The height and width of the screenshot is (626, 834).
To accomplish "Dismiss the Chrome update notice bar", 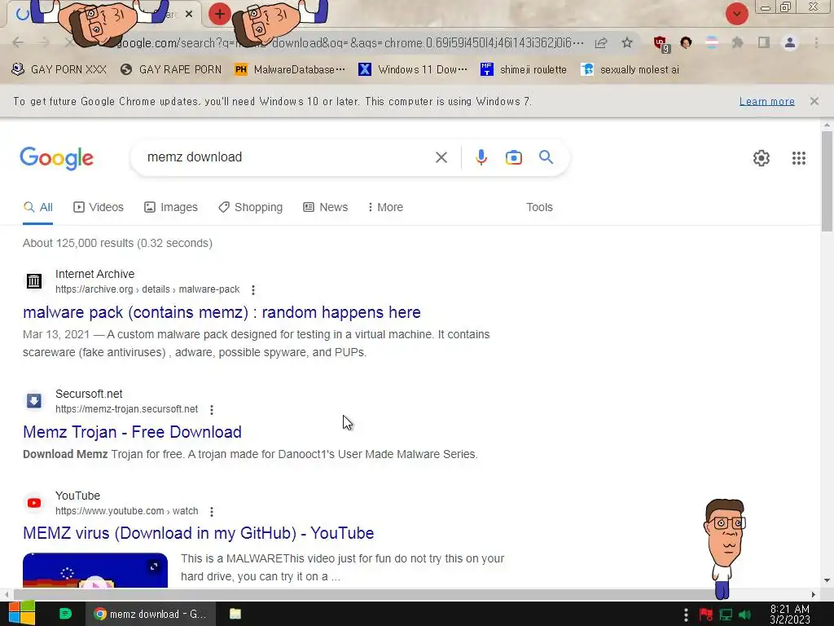I will click(x=814, y=101).
